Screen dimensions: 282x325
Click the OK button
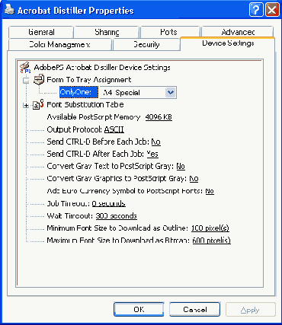click(139, 309)
